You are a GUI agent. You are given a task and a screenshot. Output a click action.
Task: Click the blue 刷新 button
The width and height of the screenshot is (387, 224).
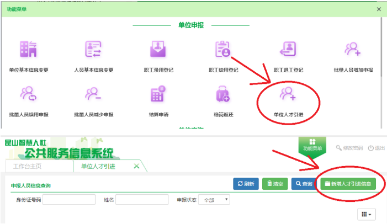(x=246, y=184)
